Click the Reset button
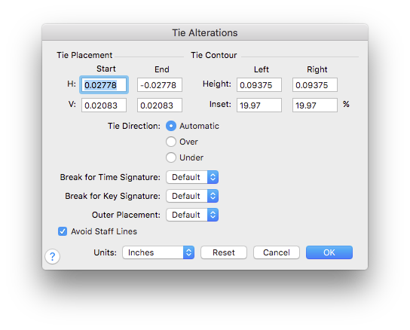Image resolution: width=410 pixels, height=330 pixels. pyautogui.click(x=224, y=252)
